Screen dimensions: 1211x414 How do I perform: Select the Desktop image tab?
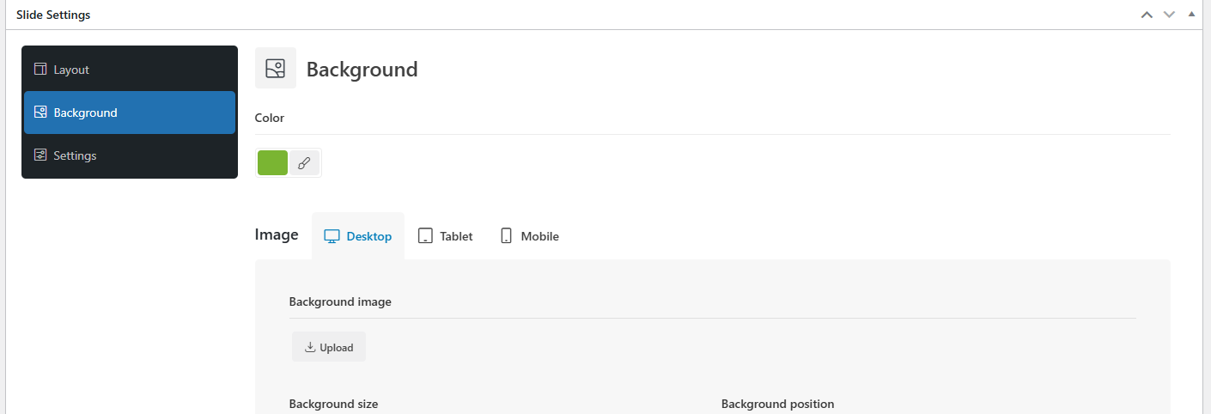(x=358, y=236)
